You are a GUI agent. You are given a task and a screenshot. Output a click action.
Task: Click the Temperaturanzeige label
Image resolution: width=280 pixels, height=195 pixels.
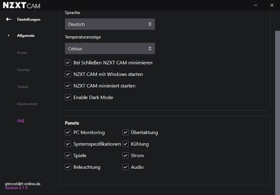83,37
